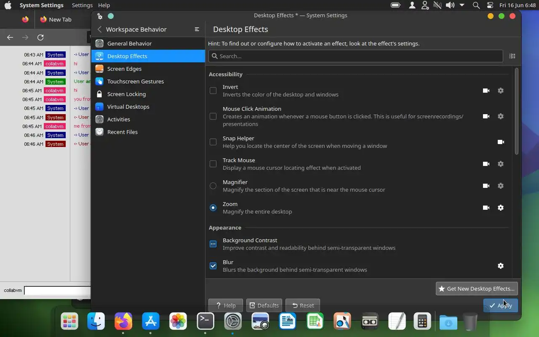Image resolution: width=539 pixels, height=337 pixels.
Task: Select the Zoom radio button
Action: 213,208
